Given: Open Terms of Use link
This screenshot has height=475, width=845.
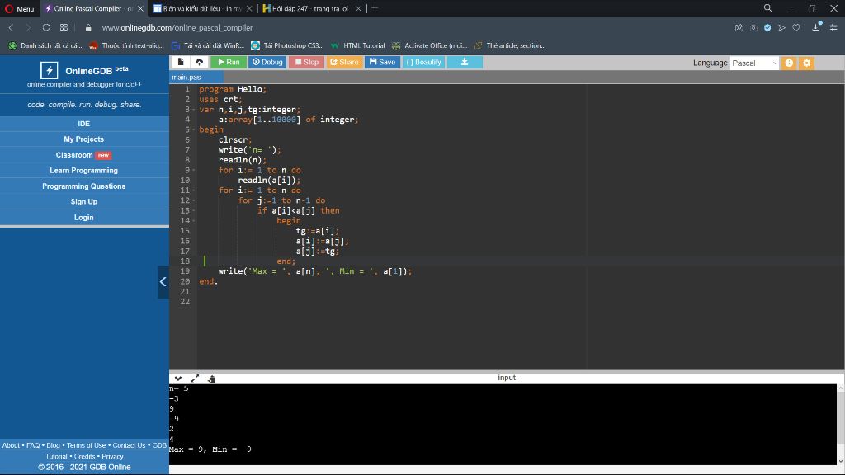Looking at the screenshot, I should 86,445.
